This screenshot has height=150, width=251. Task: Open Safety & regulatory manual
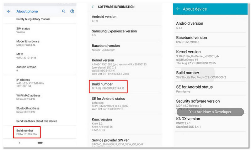pos(33,19)
